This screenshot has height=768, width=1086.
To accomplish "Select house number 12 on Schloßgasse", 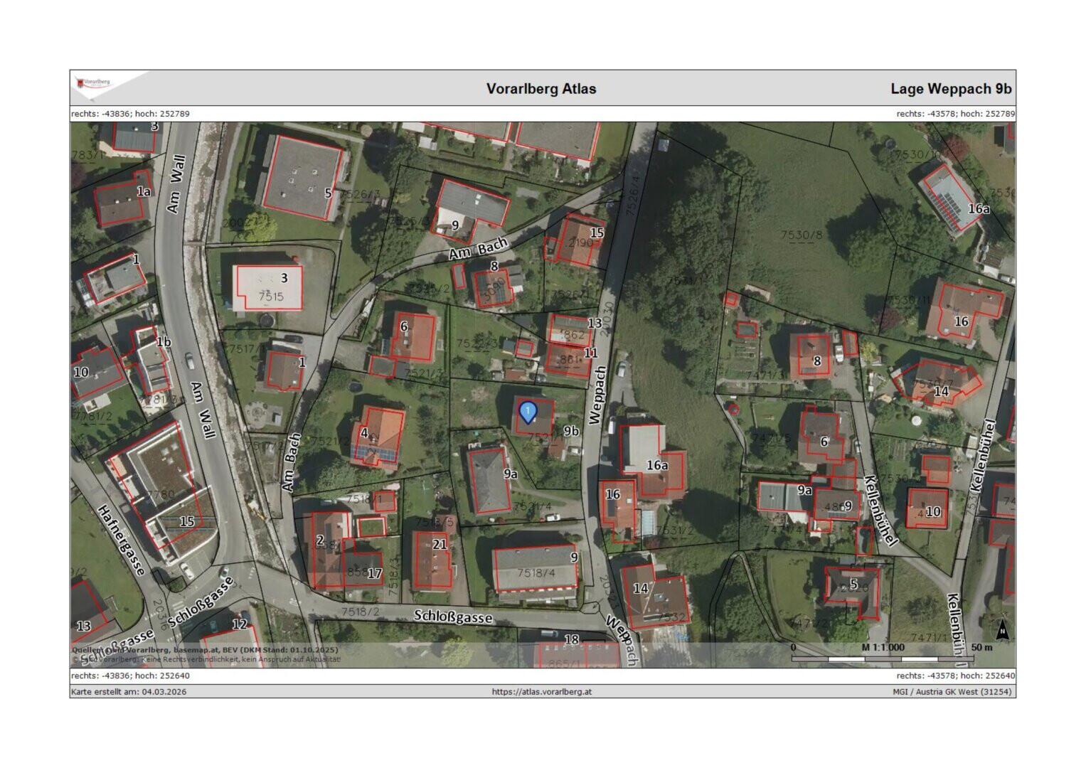I will [240, 624].
